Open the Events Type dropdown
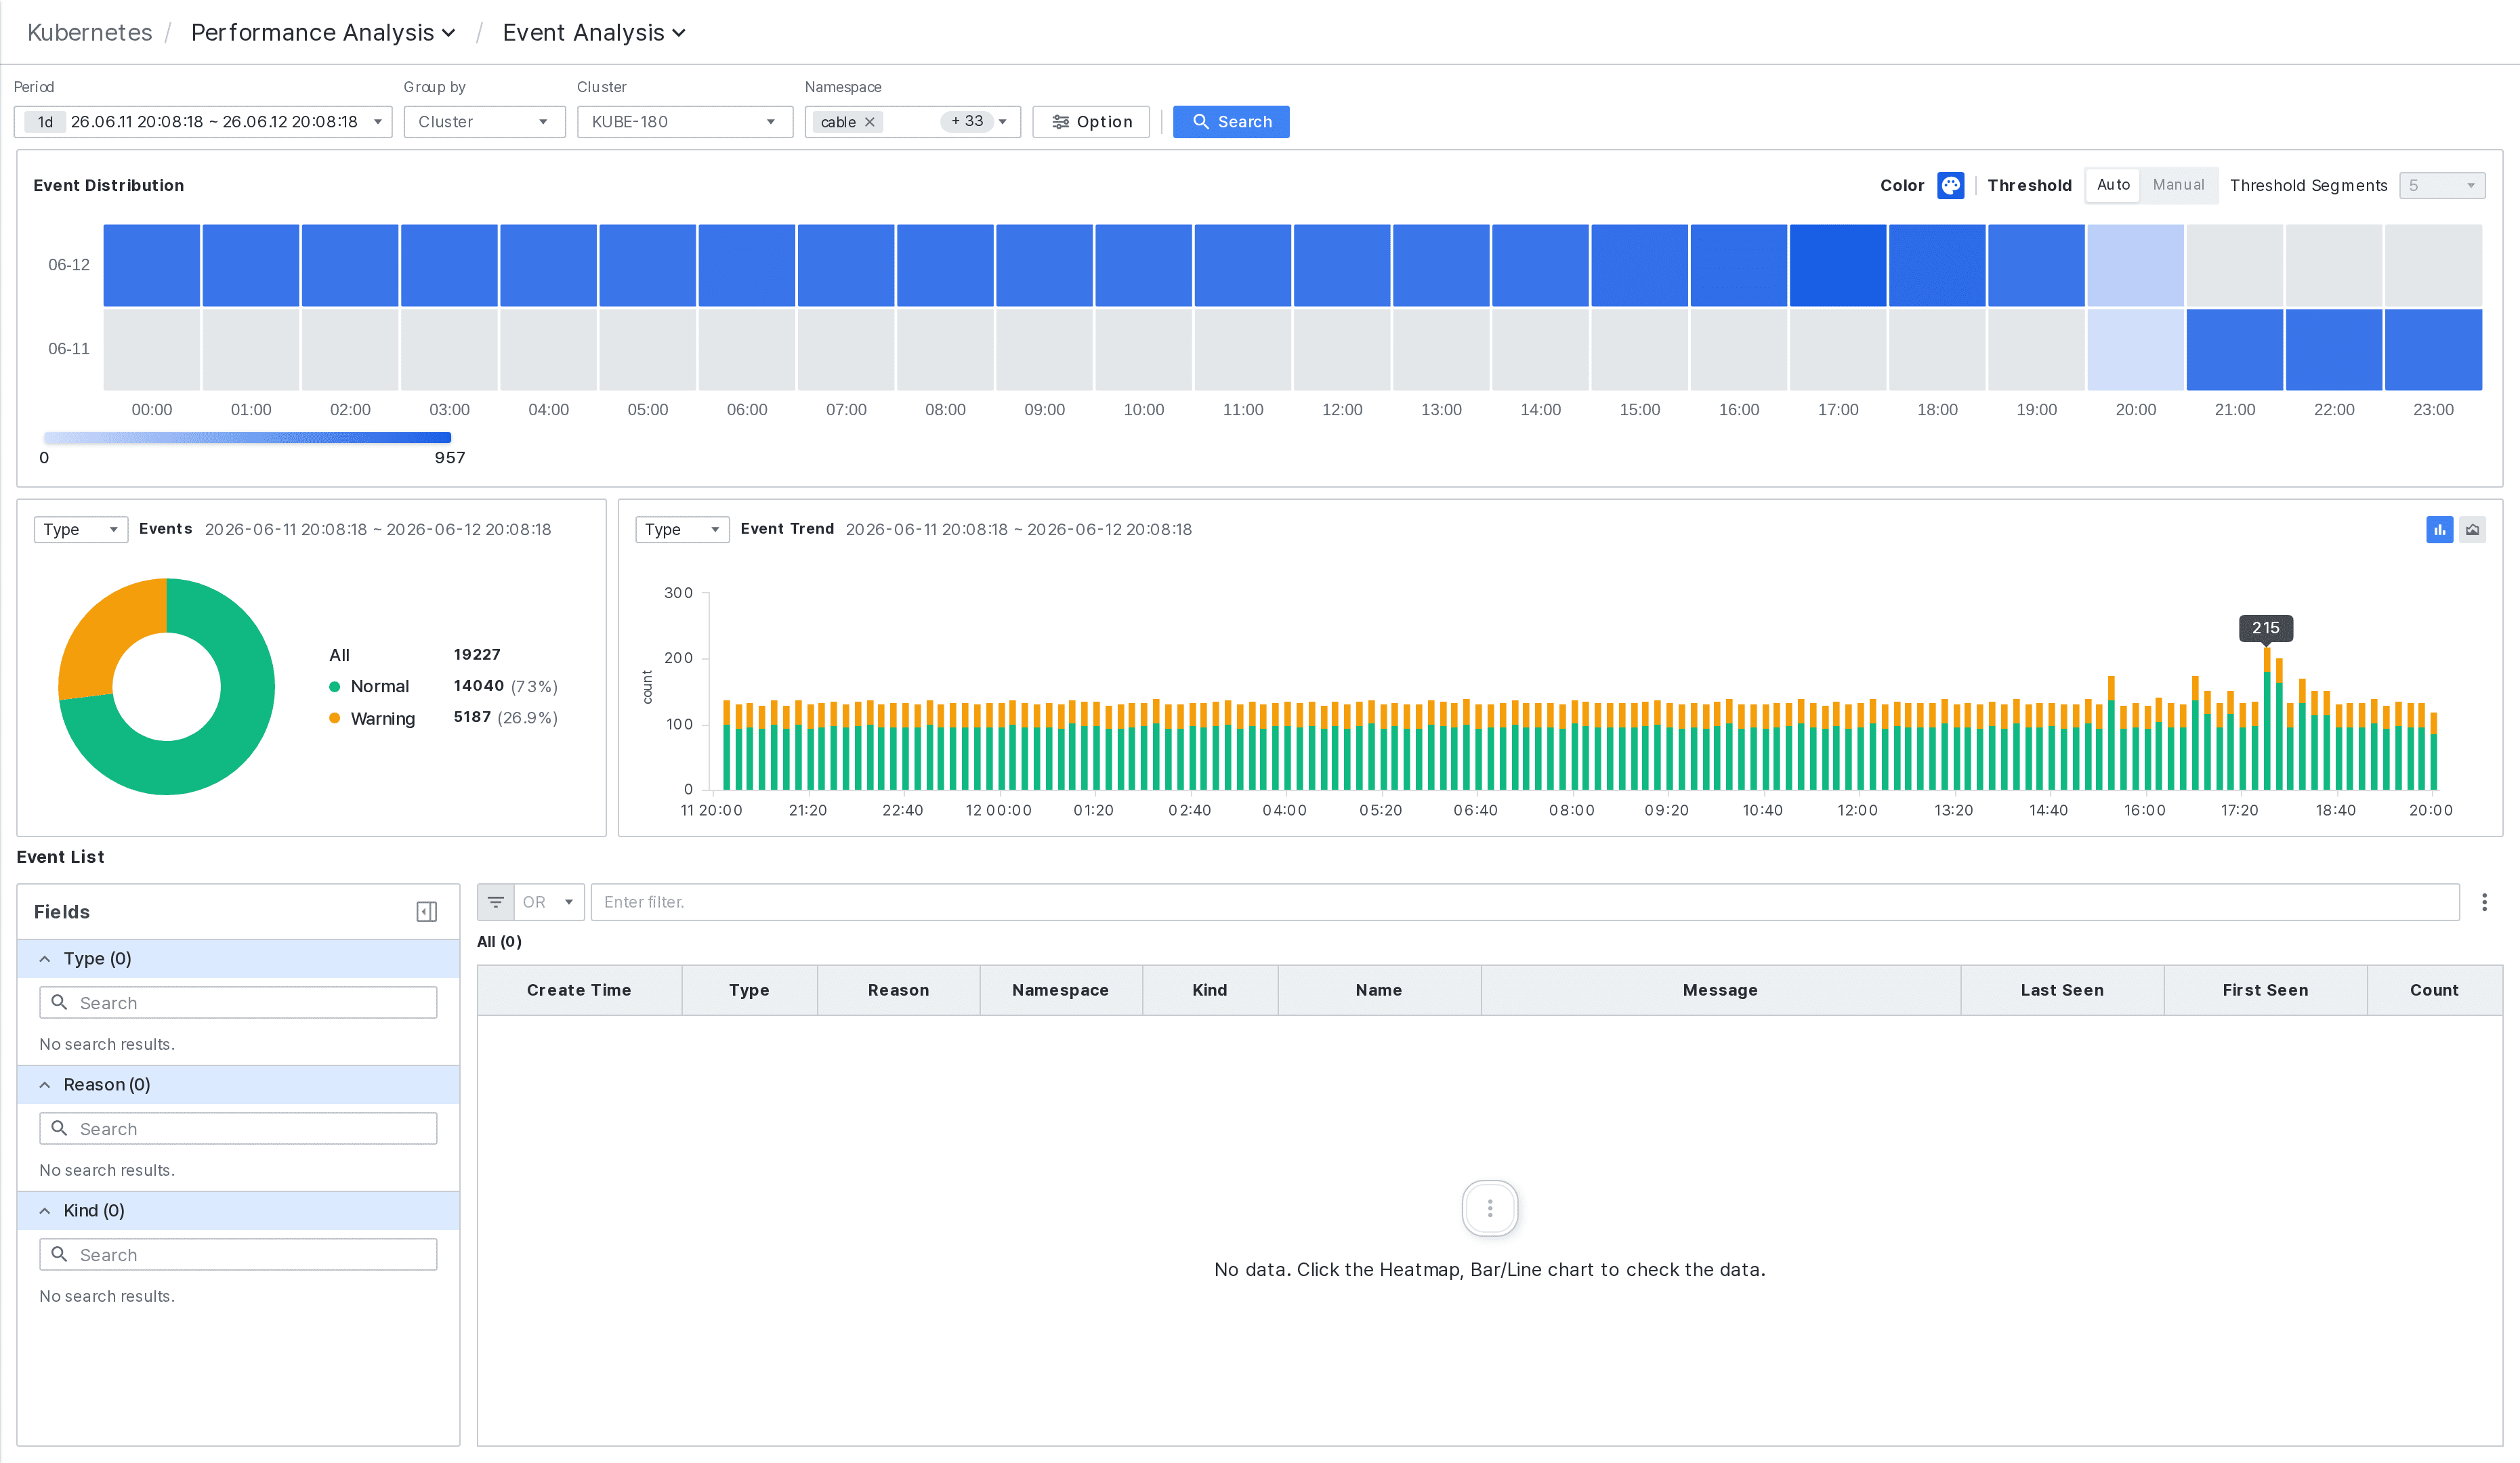This screenshot has height=1463, width=2520. pyautogui.click(x=81, y=530)
